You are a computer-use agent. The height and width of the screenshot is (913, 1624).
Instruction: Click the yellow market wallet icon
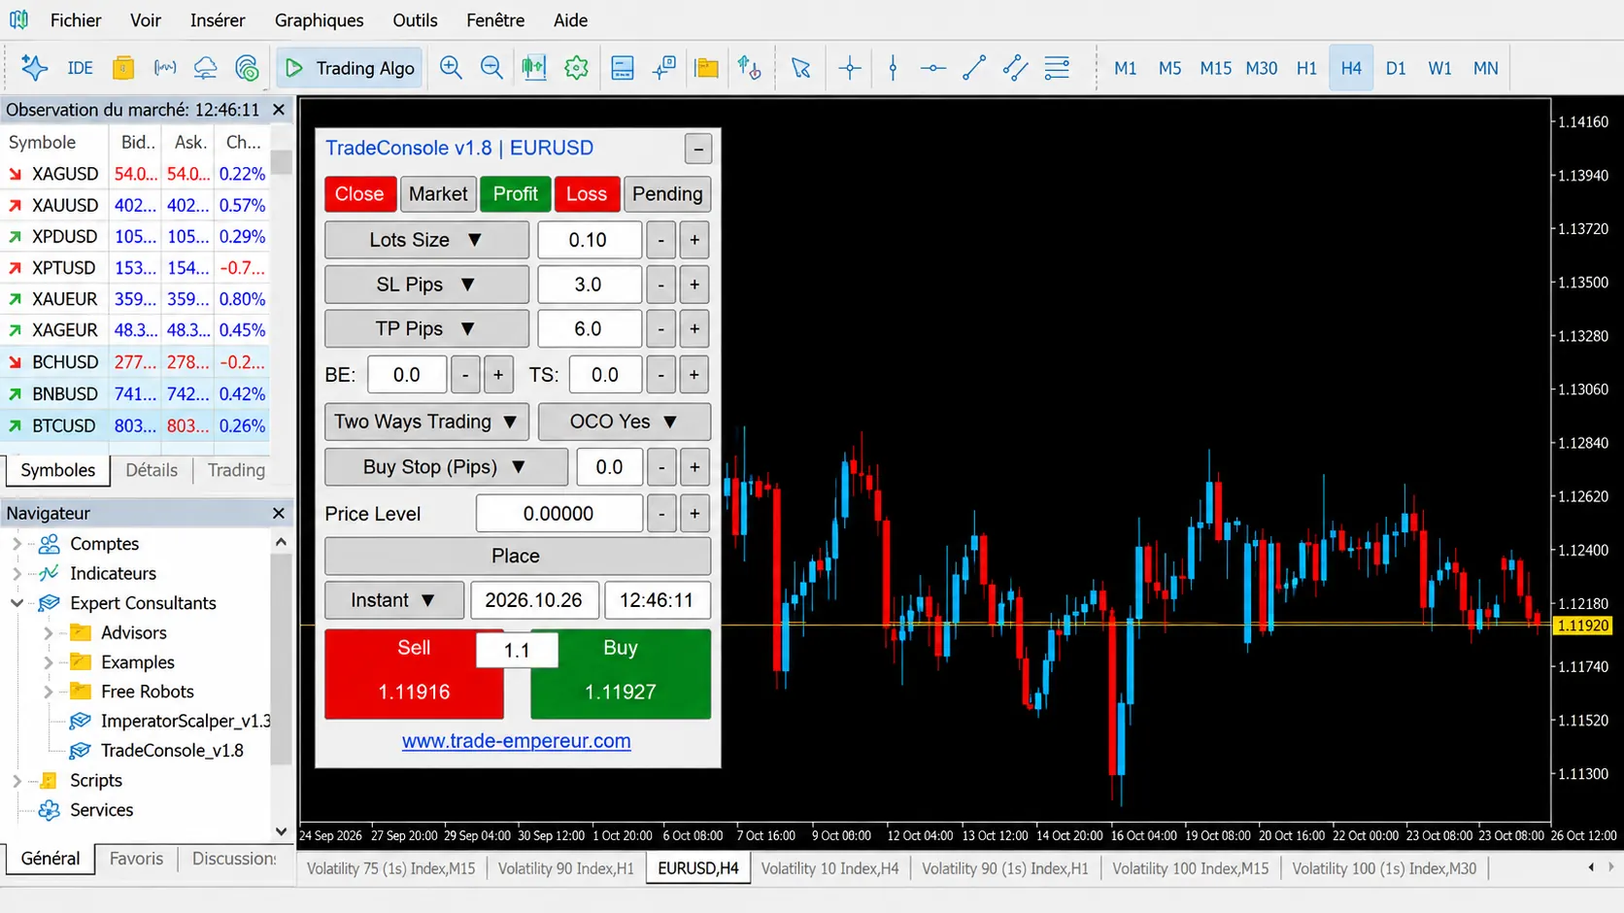coord(123,68)
